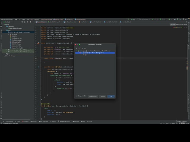Click the onCreate override gutter icon
190x142 pixels.
pos(38,67)
